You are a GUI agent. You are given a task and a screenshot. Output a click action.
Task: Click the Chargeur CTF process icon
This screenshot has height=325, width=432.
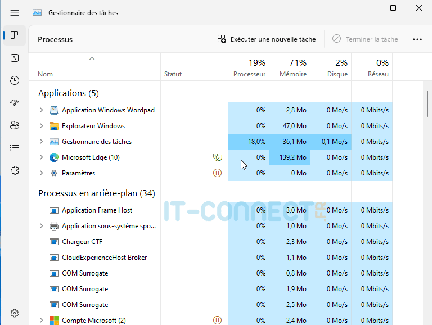pos(54,242)
